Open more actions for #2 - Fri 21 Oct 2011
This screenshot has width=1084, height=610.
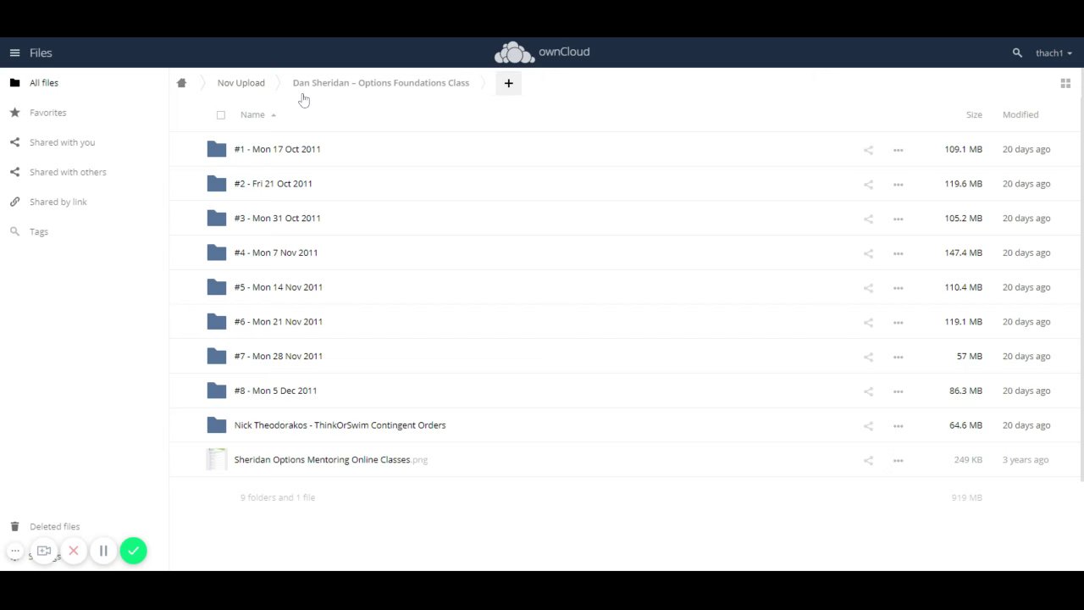(x=898, y=185)
